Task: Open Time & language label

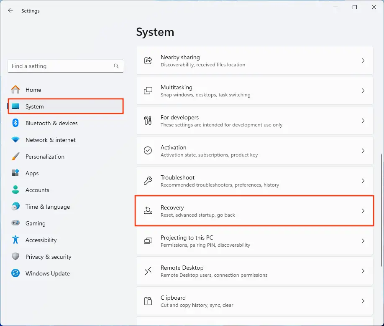Action: point(48,207)
